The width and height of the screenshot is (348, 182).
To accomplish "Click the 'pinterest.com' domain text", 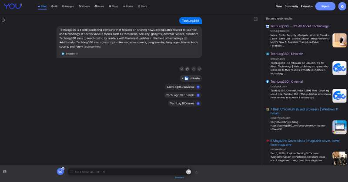I will click(278, 149).
